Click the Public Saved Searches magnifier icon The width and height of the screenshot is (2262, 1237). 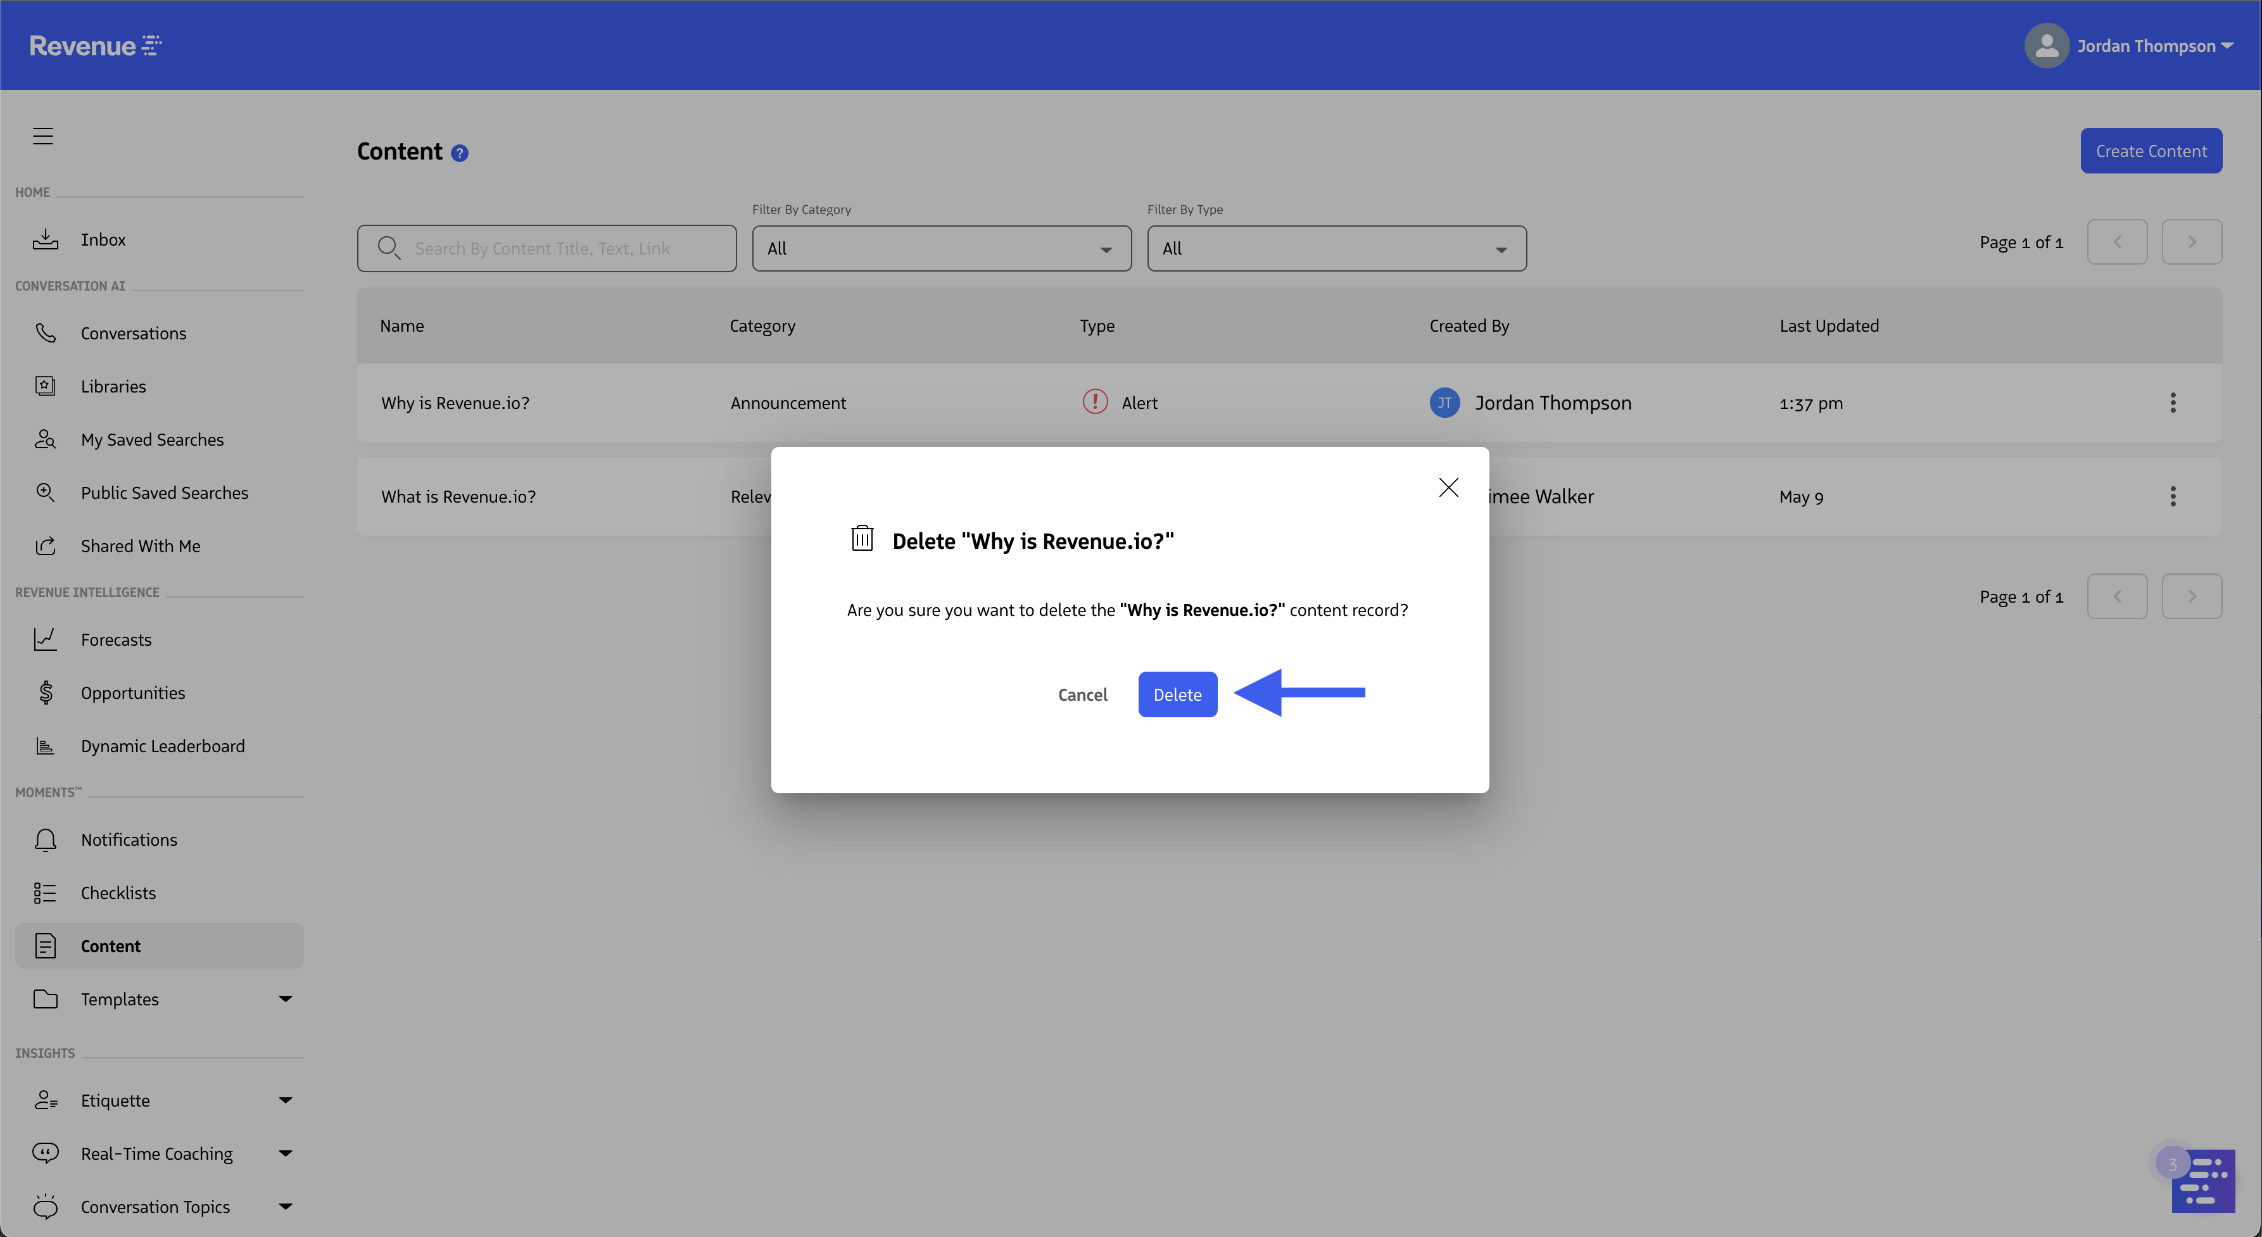tap(46, 492)
